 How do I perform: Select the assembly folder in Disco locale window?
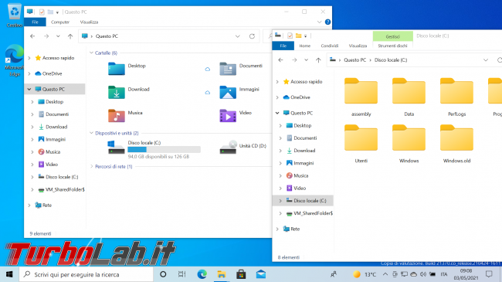[361, 97]
